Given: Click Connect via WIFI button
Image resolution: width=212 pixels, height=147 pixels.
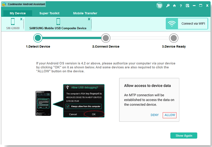Looking at the screenshot, I should click(x=187, y=24).
